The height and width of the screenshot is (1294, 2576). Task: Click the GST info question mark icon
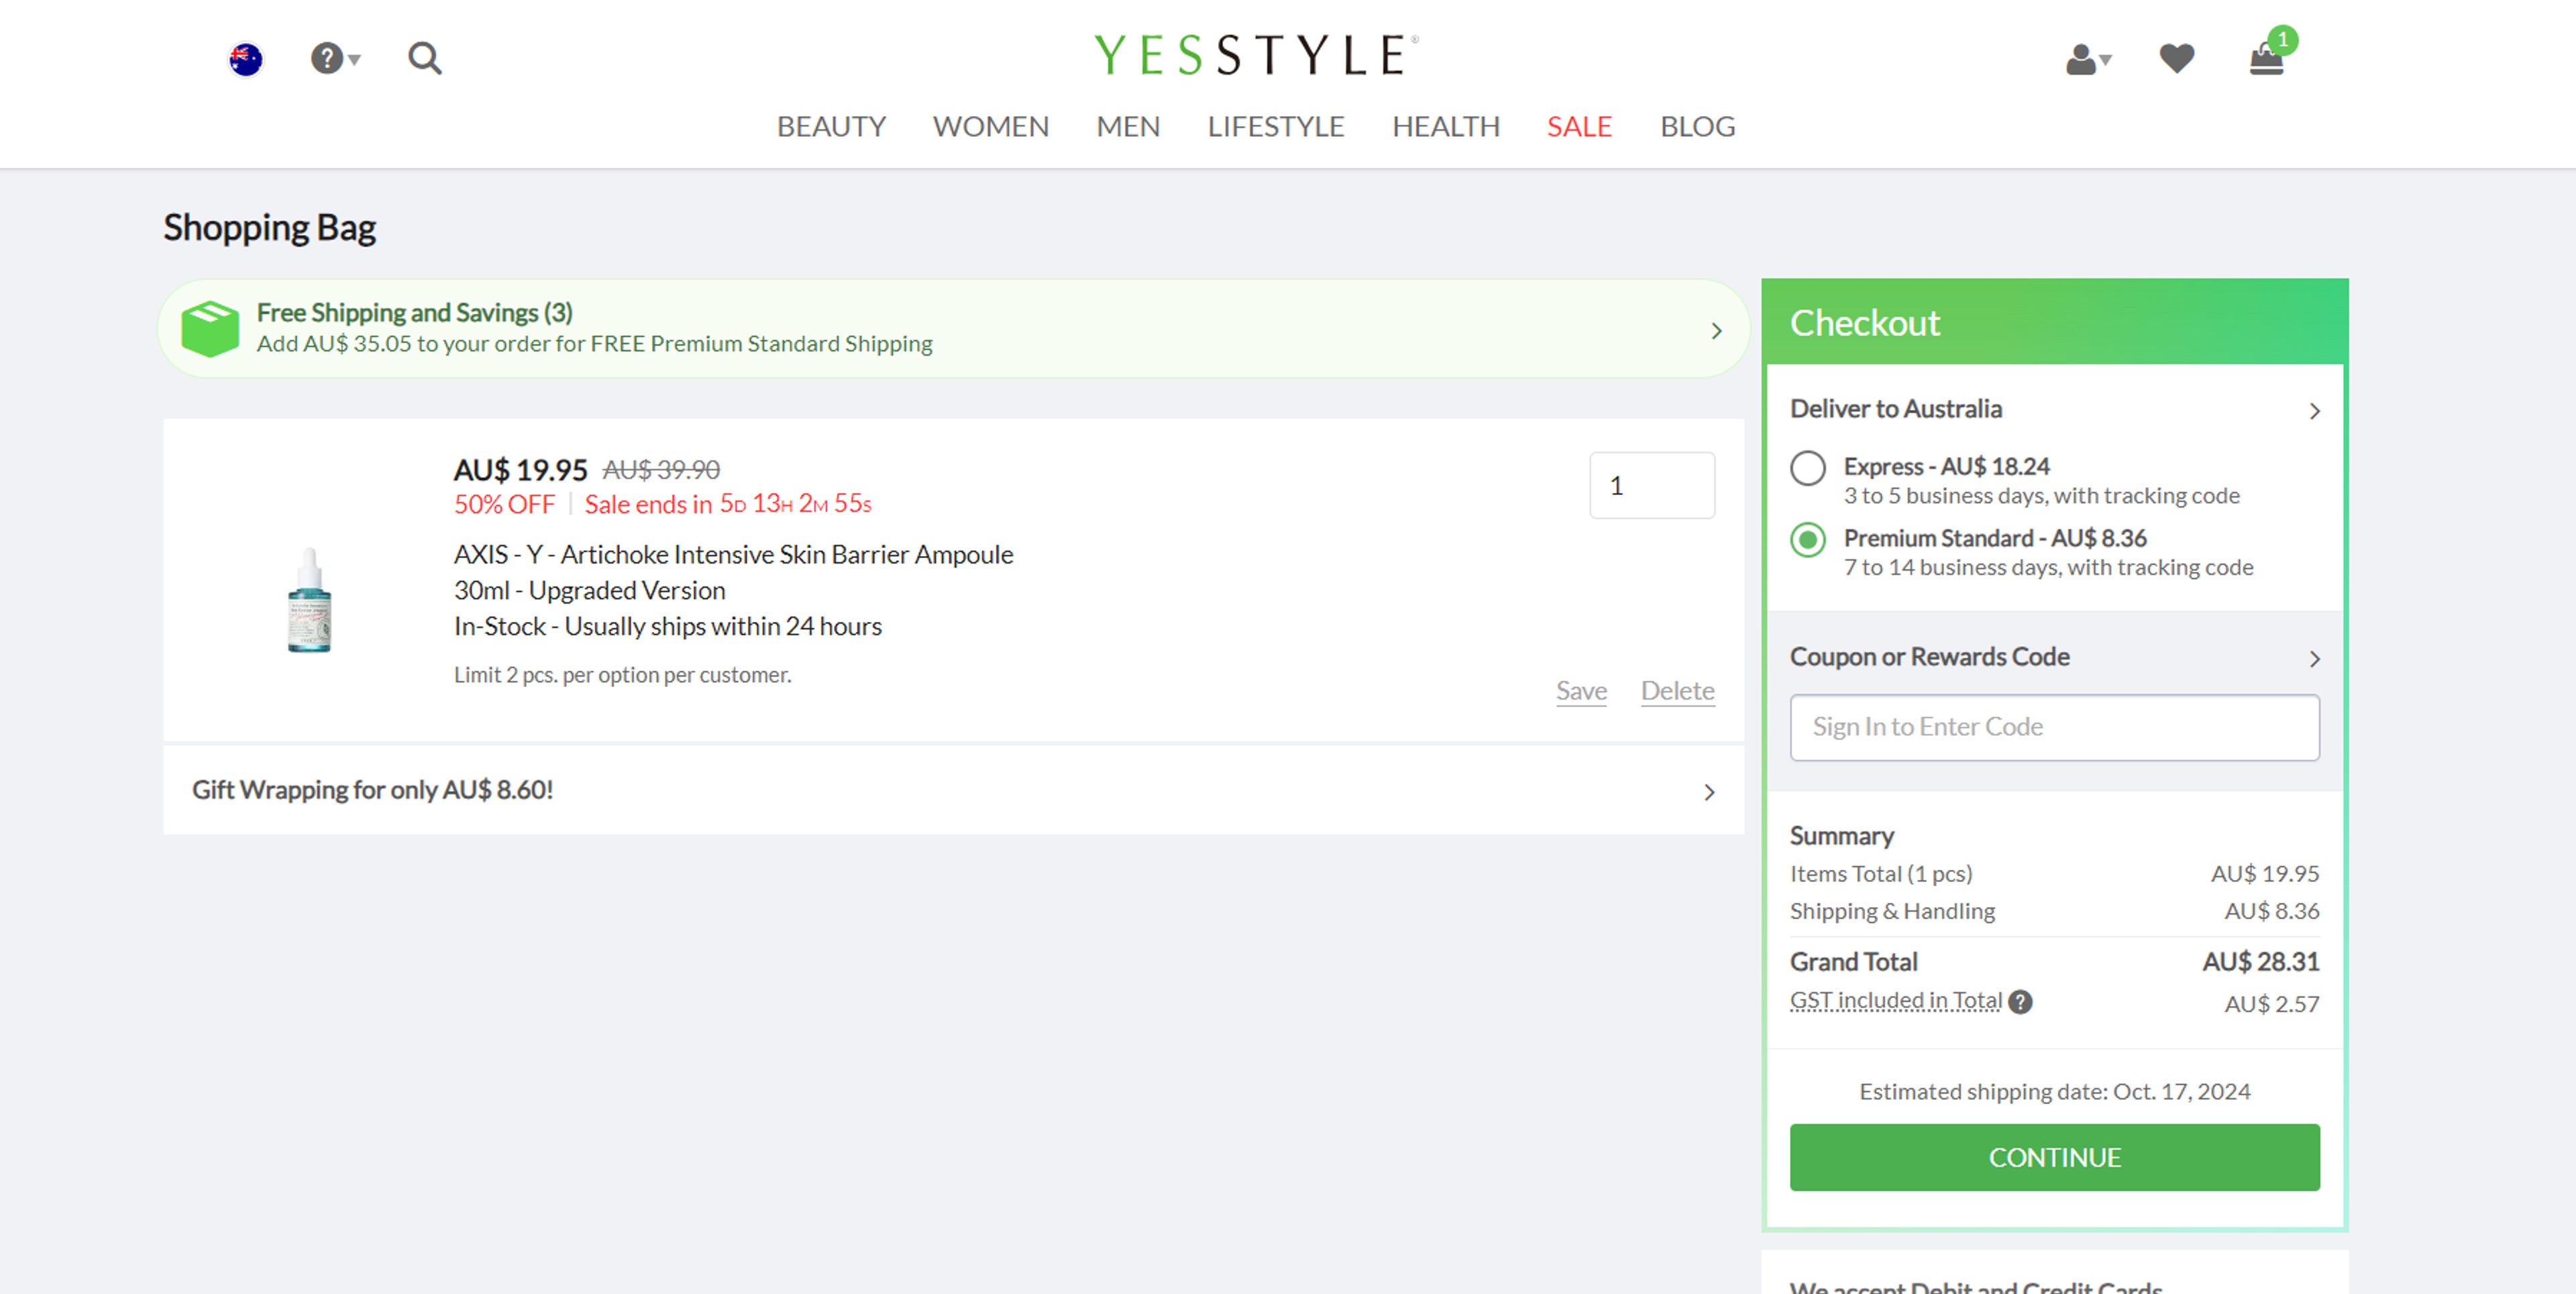[x=2020, y=1001]
